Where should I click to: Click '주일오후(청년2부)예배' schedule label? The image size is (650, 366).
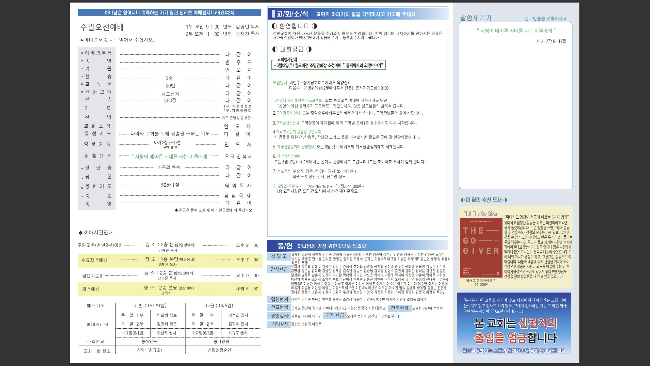pyautogui.click(x=100, y=245)
